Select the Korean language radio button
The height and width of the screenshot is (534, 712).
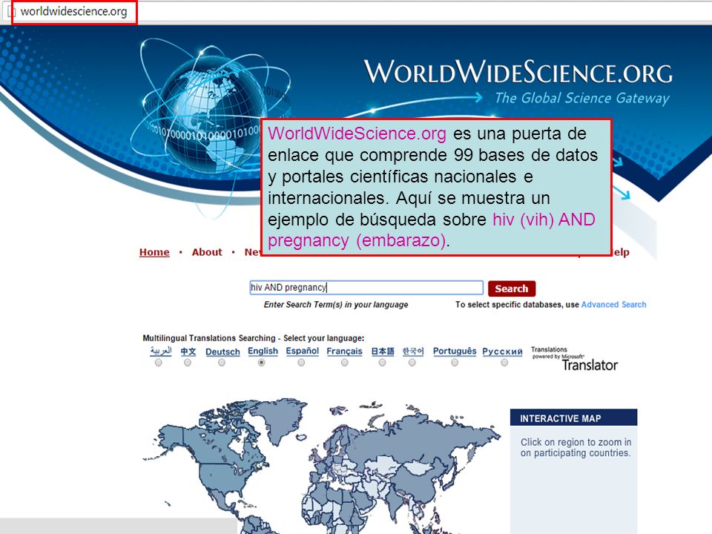pyautogui.click(x=412, y=363)
